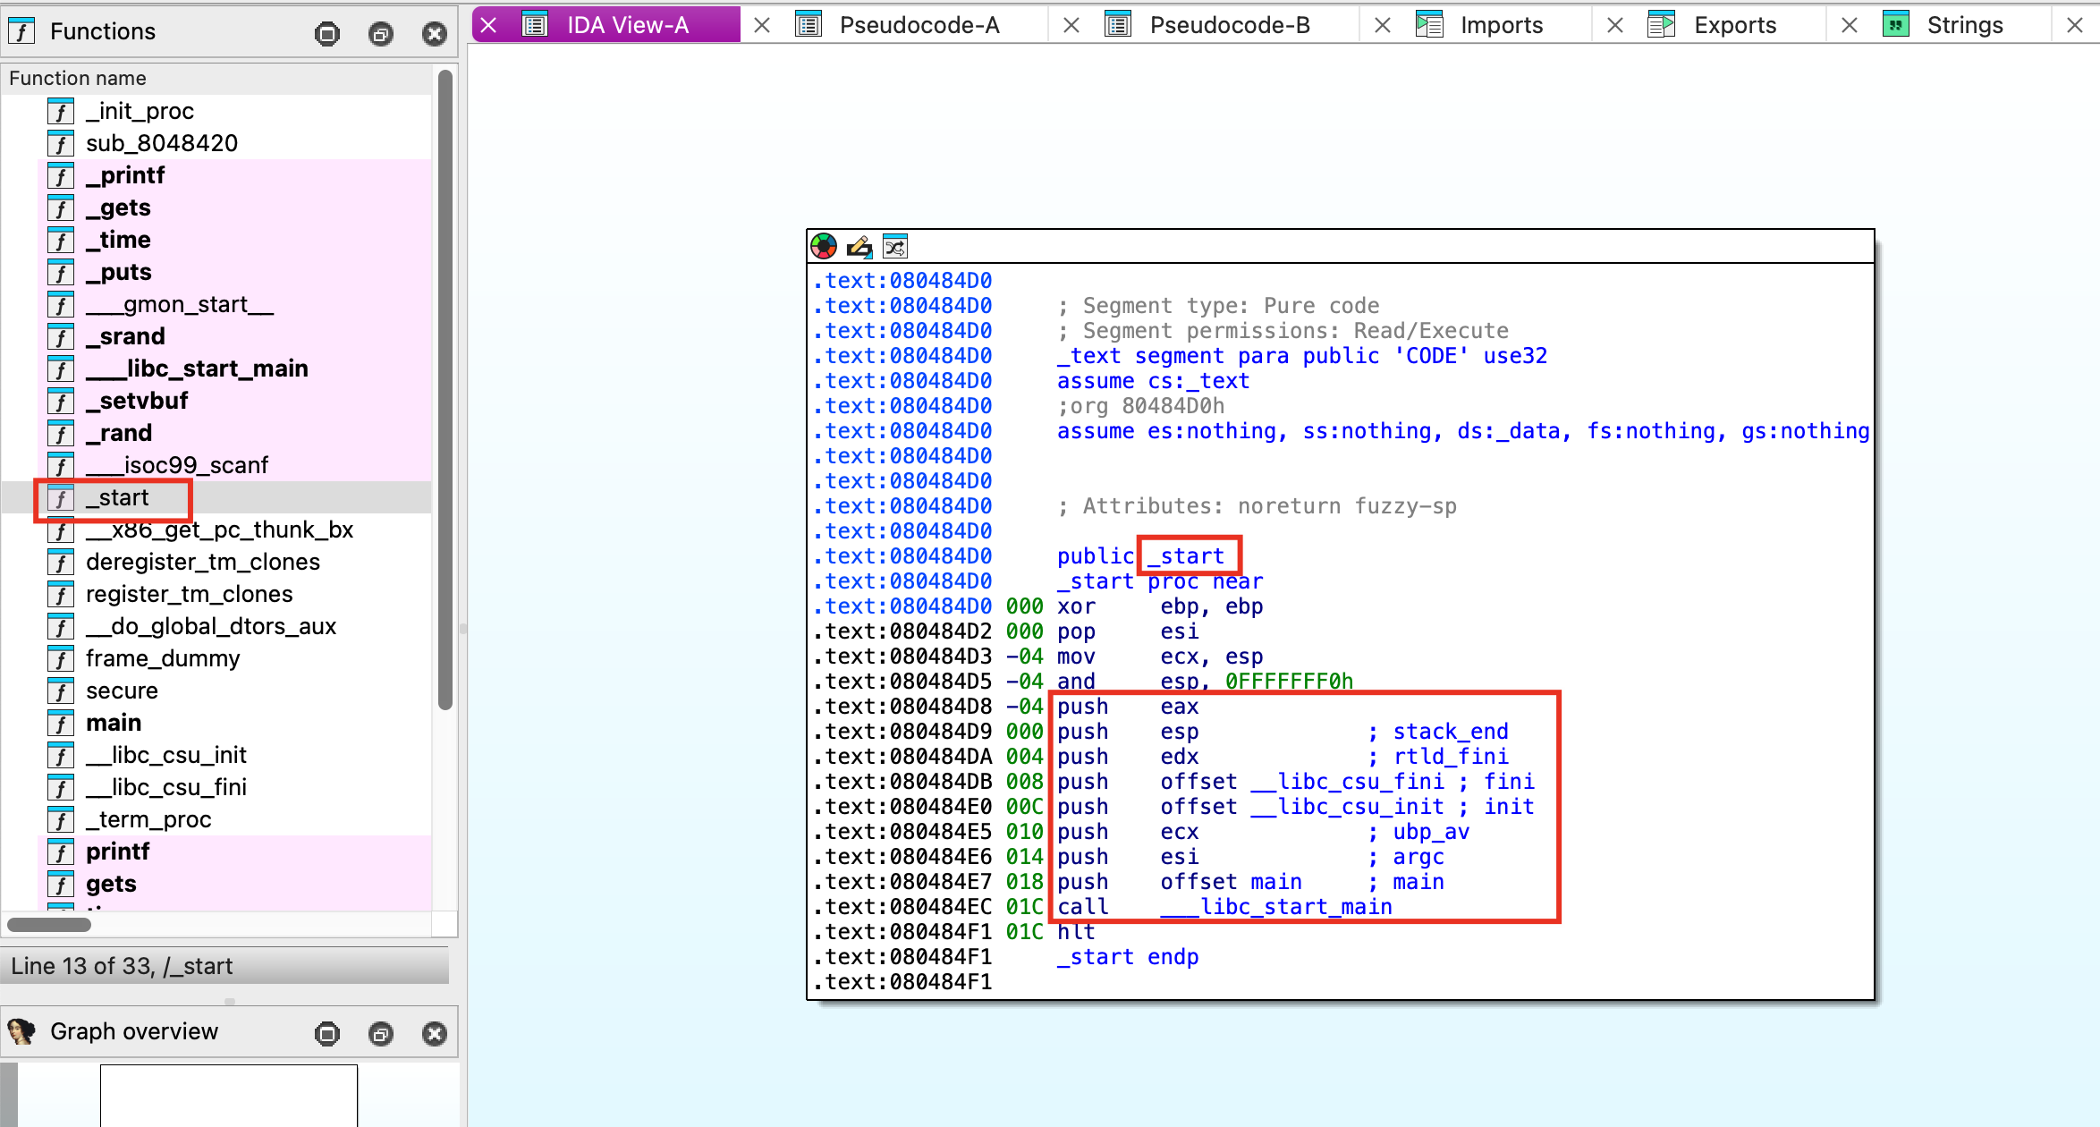This screenshot has width=2100, height=1127.
Task: Undock the Graph overview panel
Action: tap(381, 1034)
